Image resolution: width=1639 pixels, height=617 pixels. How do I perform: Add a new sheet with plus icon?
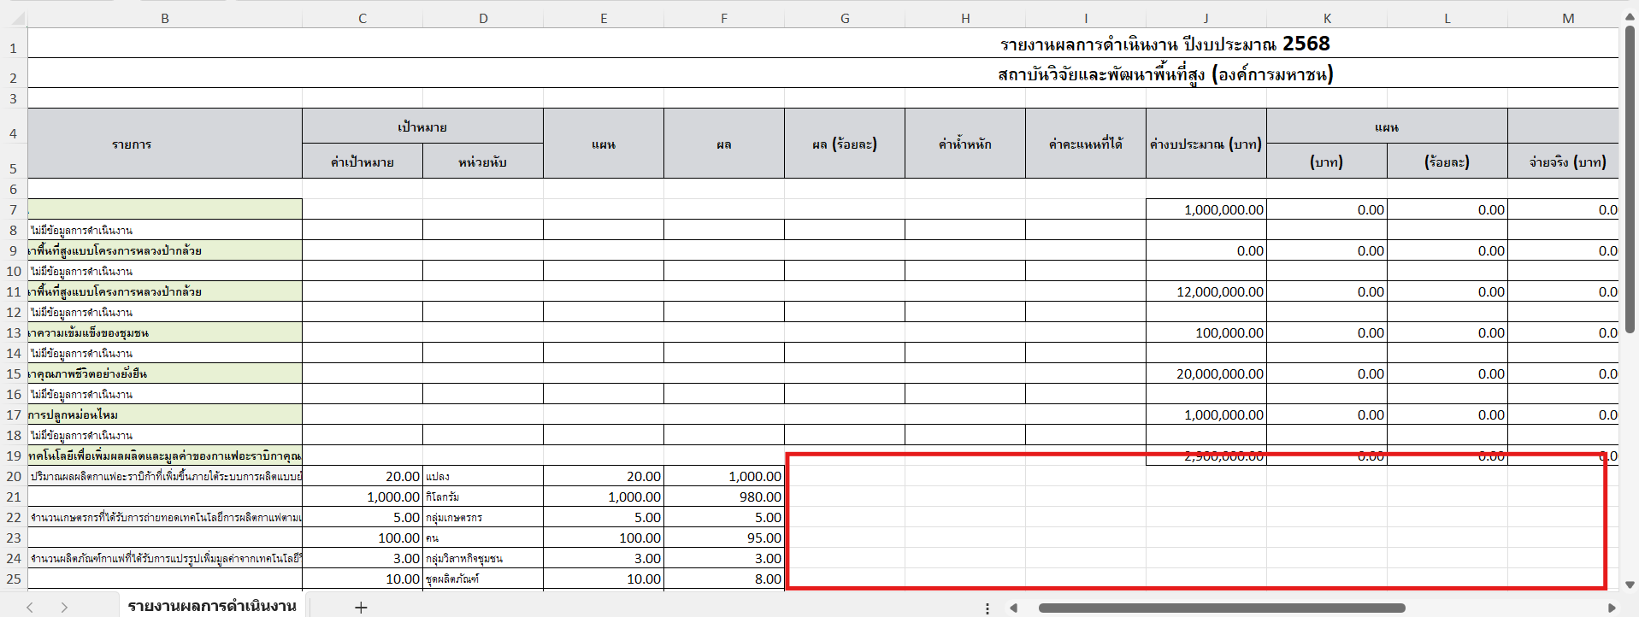[x=361, y=608]
